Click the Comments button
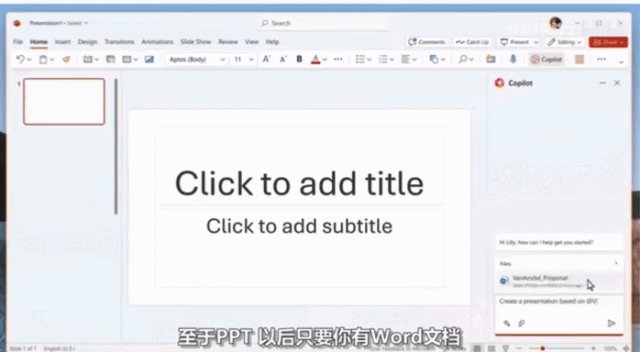The width and height of the screenshot is (640, 352). click(x=427, y=42)
